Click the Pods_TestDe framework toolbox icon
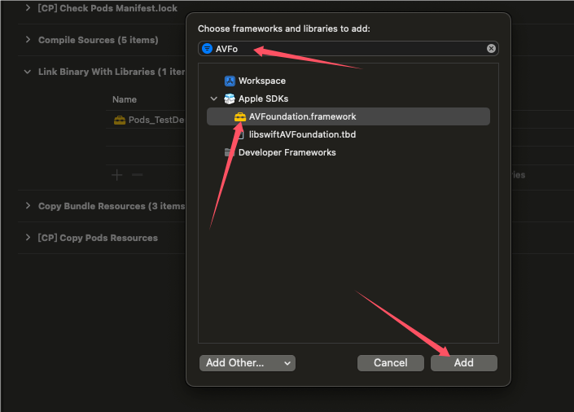Image resolution: width=574 pixels, height=412 pixels. click(120, 121)
